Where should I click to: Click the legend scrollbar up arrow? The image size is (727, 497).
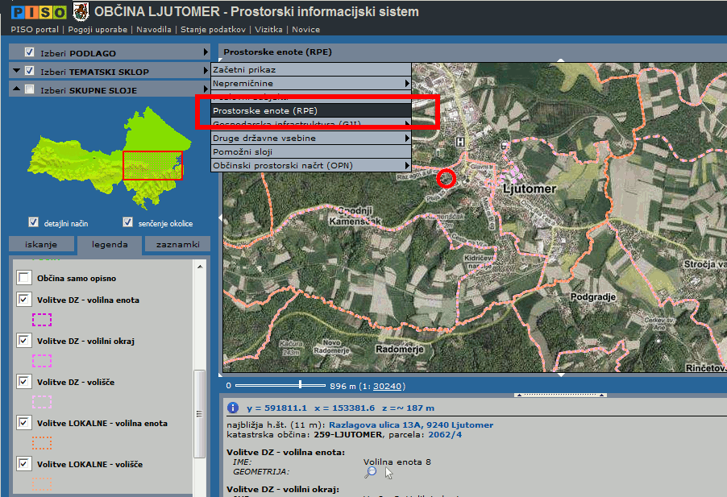coord(200,264)
